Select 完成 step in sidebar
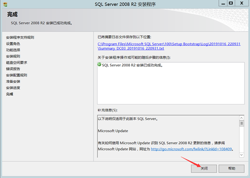The image size is (250, 178). click(x=9, y=94)
